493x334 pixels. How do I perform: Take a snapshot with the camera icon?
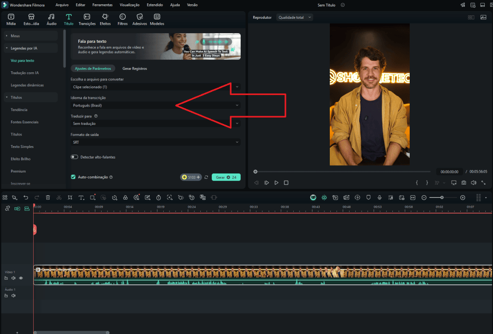tap(464, 183)
